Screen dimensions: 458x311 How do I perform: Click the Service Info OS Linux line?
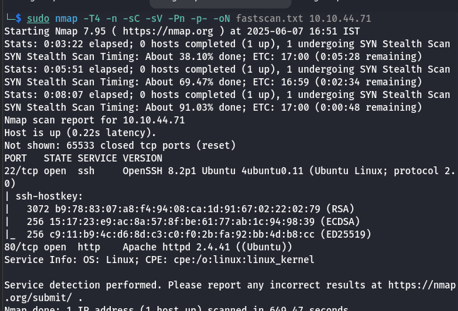point(159,260)
